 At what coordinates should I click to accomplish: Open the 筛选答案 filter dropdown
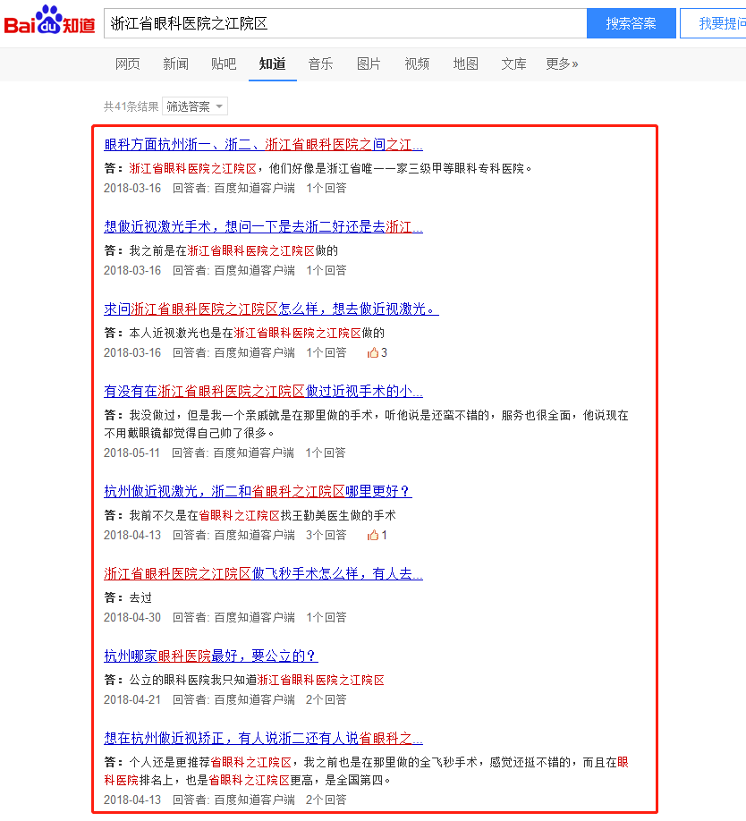195,106
